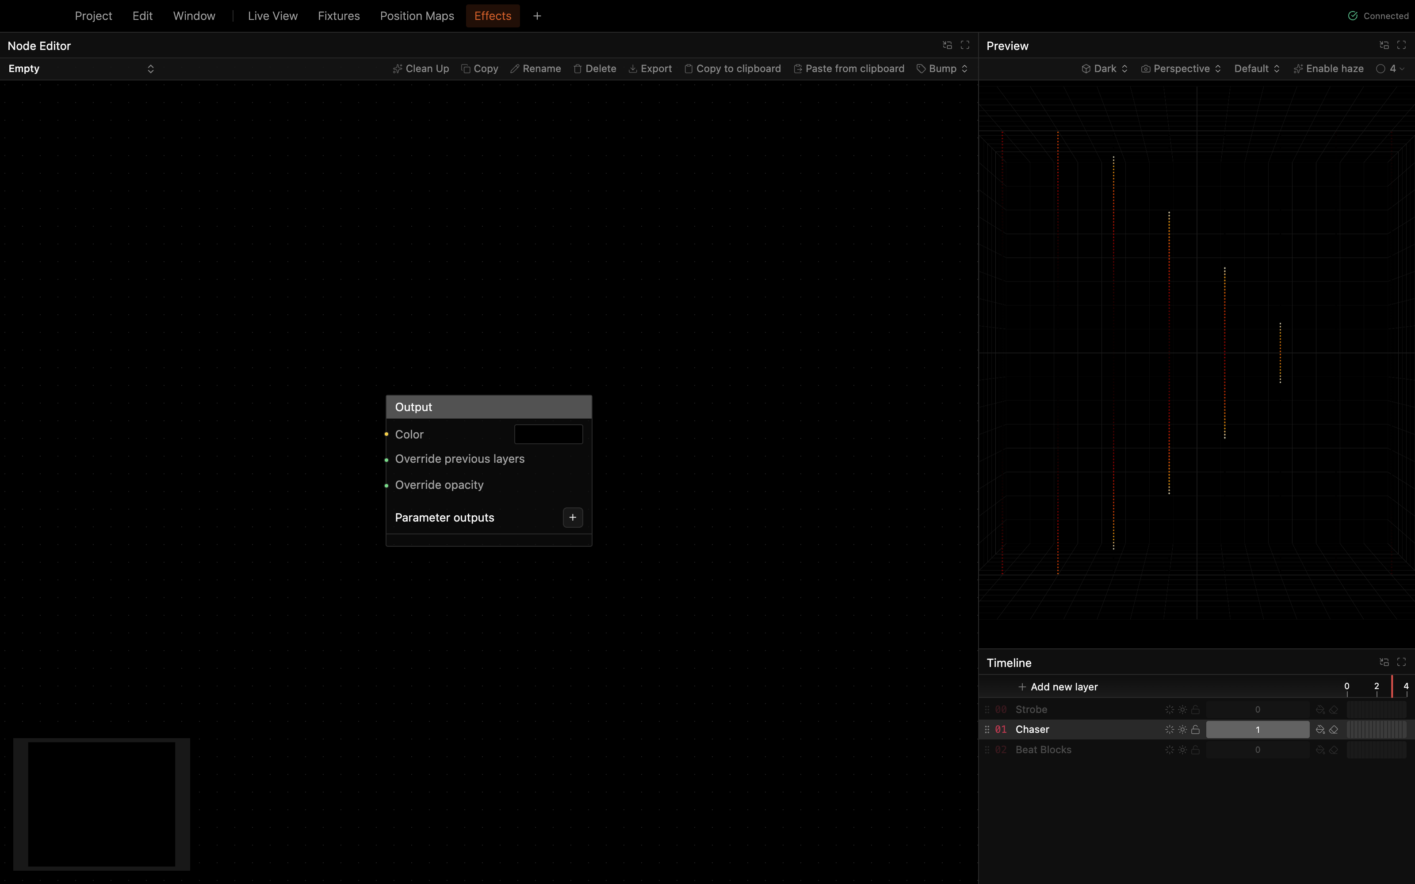
Task: Select the Output node header
Action: pos(489,407)
